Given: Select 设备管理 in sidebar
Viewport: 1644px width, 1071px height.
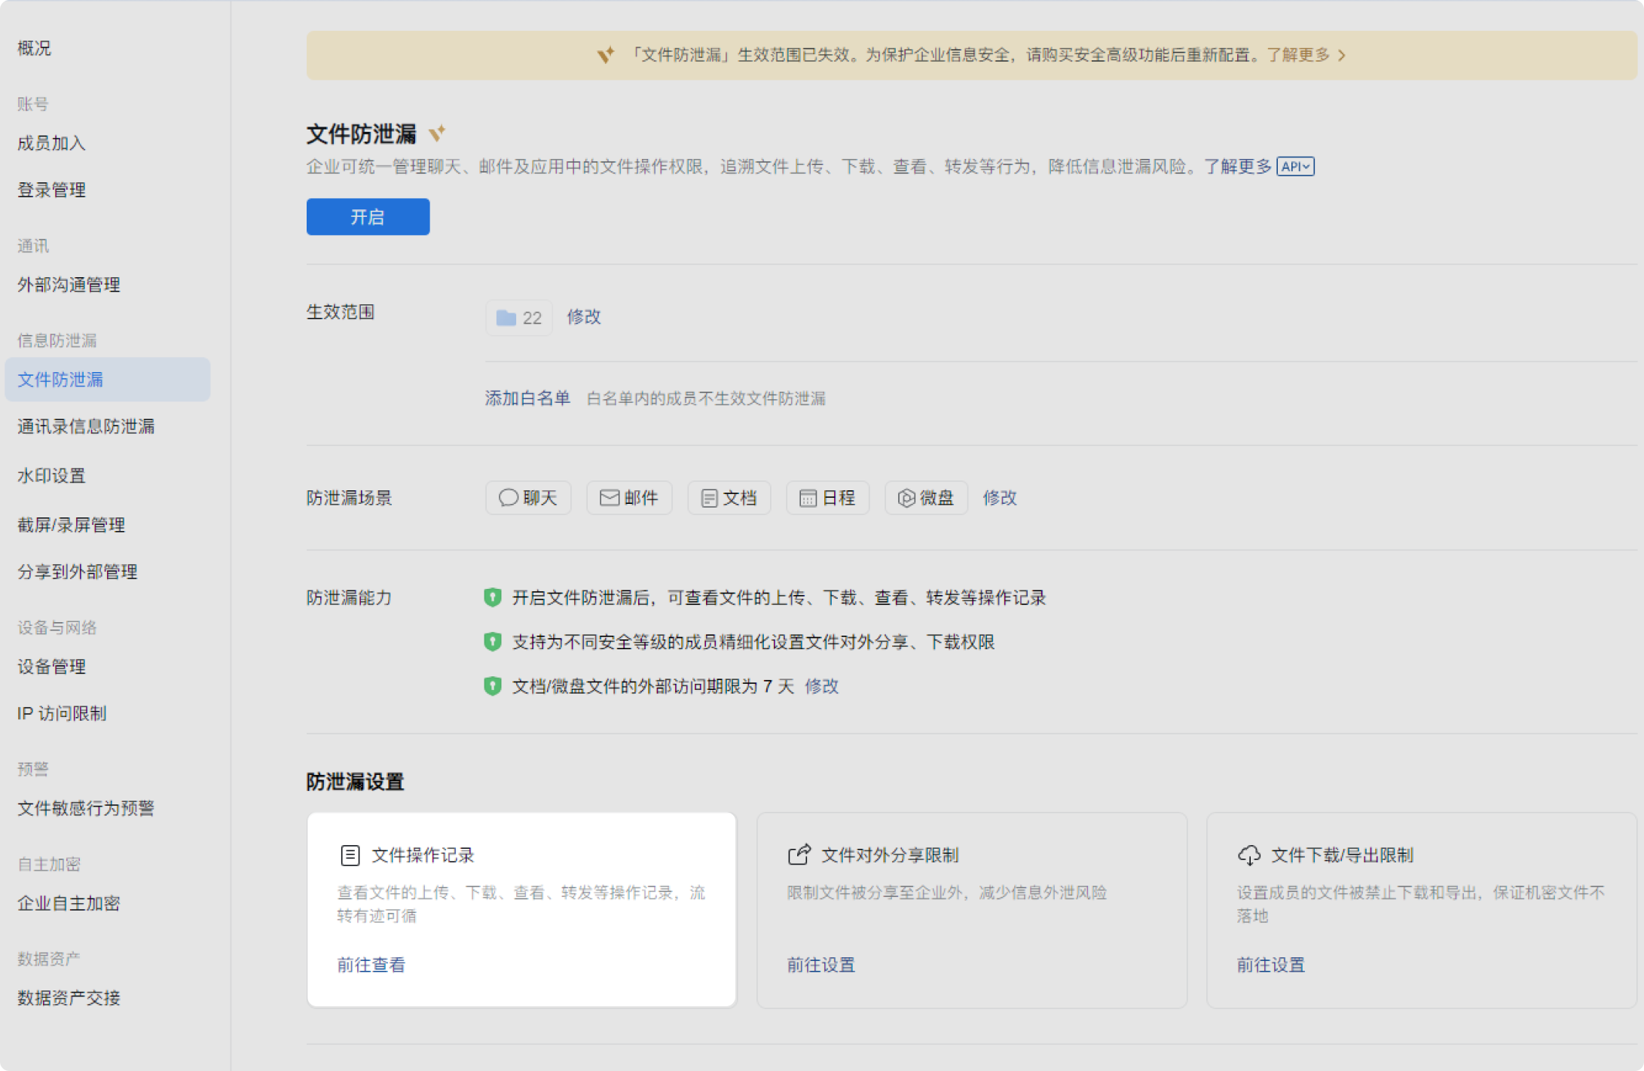Looking at the screenshot, I should 51,667.
